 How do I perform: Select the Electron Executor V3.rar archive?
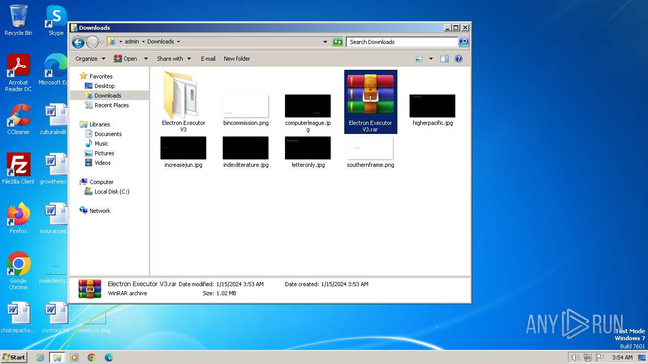[371, 102]
